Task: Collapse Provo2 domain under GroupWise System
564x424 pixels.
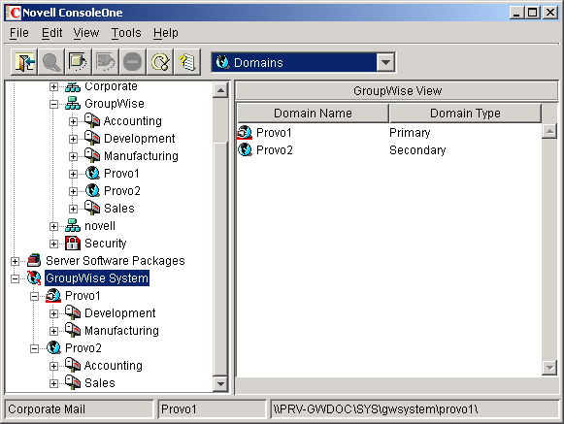Action: 34,348
